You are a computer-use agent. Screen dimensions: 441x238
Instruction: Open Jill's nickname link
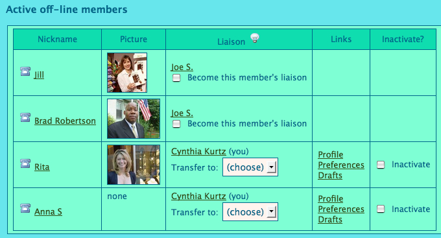coord(39,75)
